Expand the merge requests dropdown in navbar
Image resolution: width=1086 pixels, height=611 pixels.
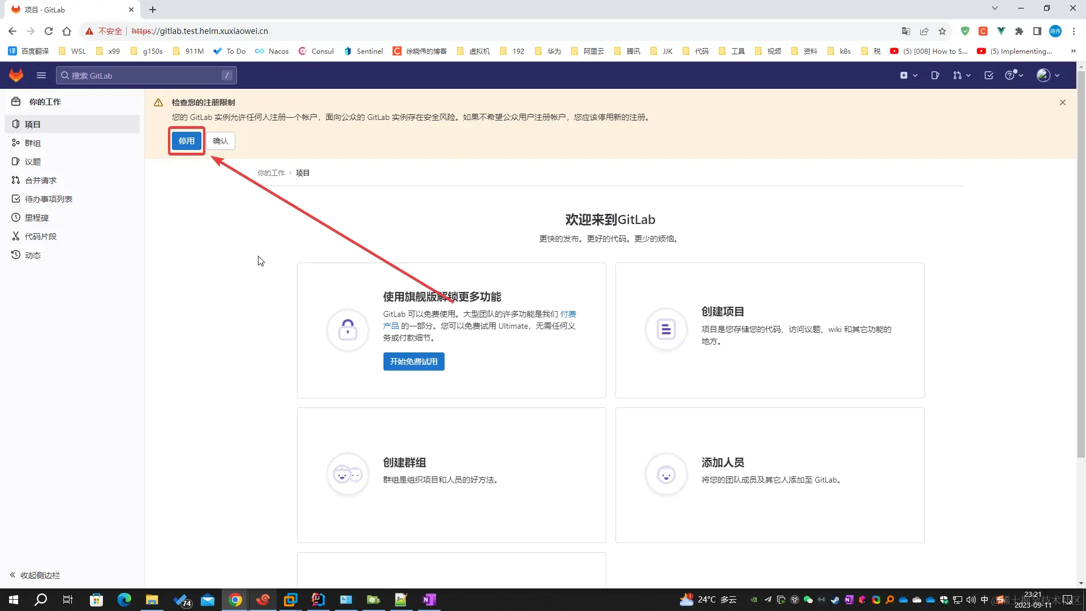962,75
